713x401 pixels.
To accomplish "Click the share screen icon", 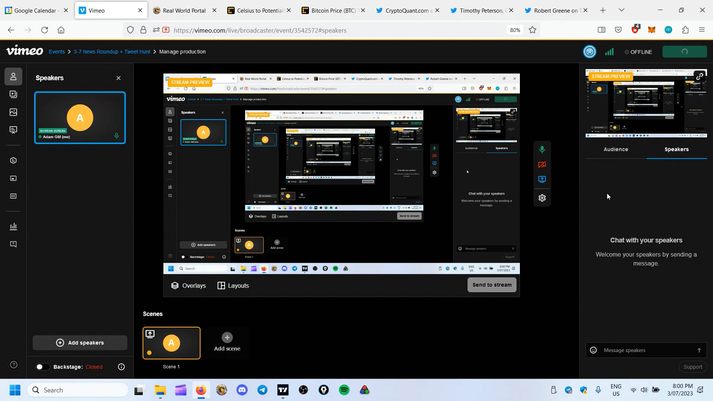I will click(542, 179).
